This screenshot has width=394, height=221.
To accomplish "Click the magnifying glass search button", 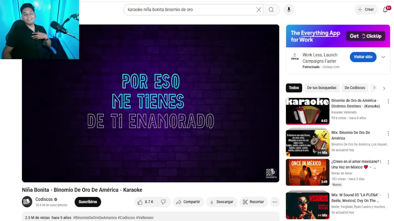I will click(x=271, y=10).
